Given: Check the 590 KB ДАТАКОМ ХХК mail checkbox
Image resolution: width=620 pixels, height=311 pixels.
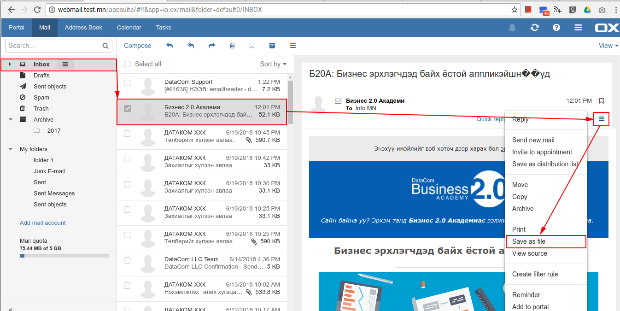Looking at the screenshot, I should click(x=127, y=235).
